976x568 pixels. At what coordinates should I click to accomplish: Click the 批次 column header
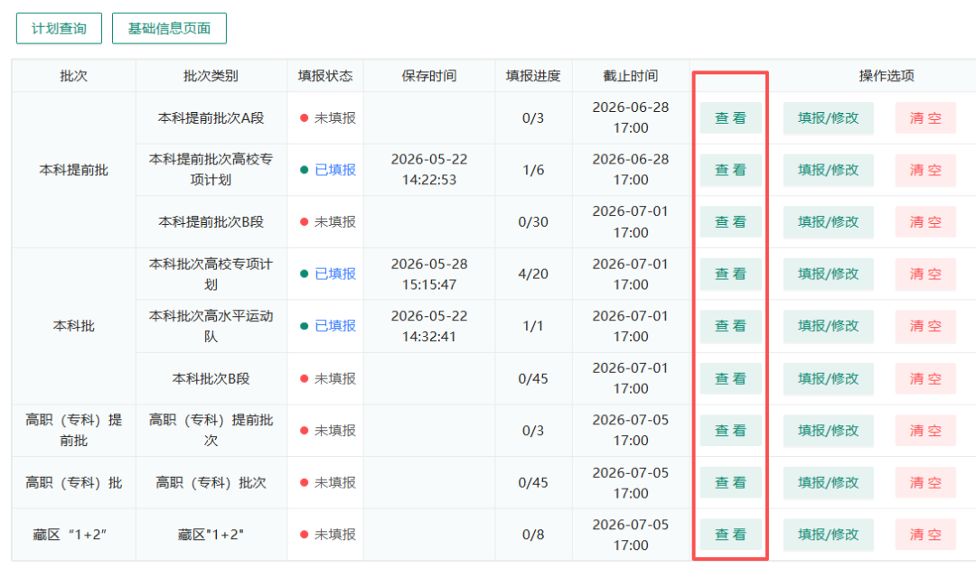(x=73, y=76)
